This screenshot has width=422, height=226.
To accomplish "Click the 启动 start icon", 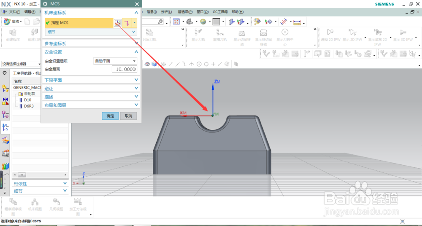I will pos(6,22).
